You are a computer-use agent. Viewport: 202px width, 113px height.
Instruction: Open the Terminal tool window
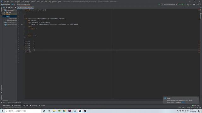tap(7, 106)
